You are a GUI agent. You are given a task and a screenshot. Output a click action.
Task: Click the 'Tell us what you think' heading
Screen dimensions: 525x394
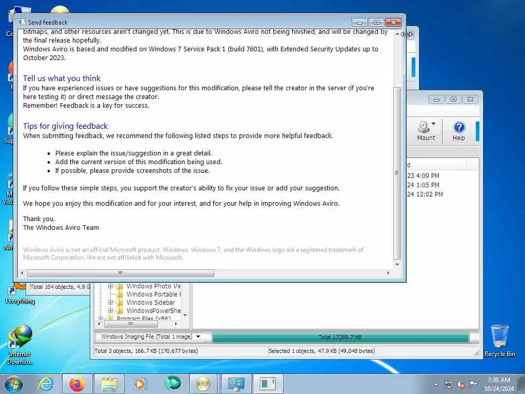[x=62, y=78]
